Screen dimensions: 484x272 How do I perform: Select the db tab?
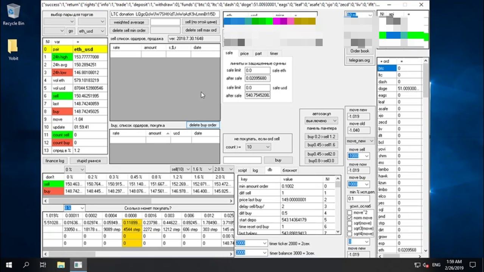pos(270,170)
